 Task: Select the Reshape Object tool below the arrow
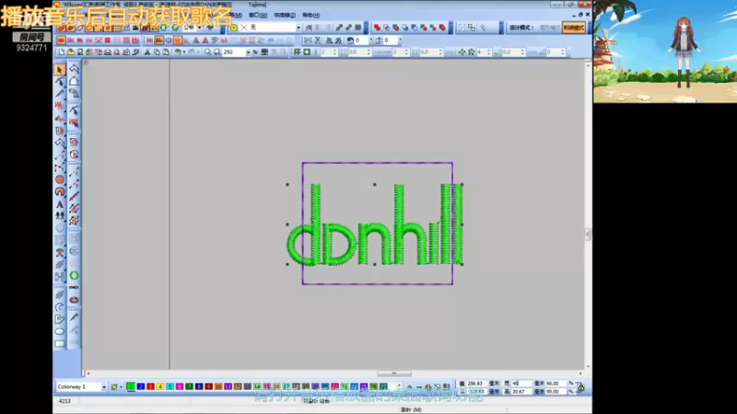pos(59,82)
